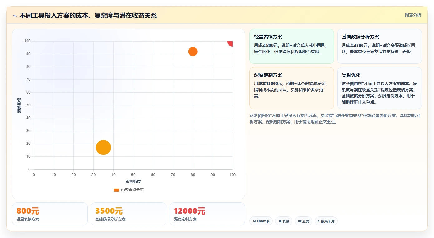Screen dimensions: 434x238
Task: Click the text 月成本12000元 in the third card
Action: (268, 84)
